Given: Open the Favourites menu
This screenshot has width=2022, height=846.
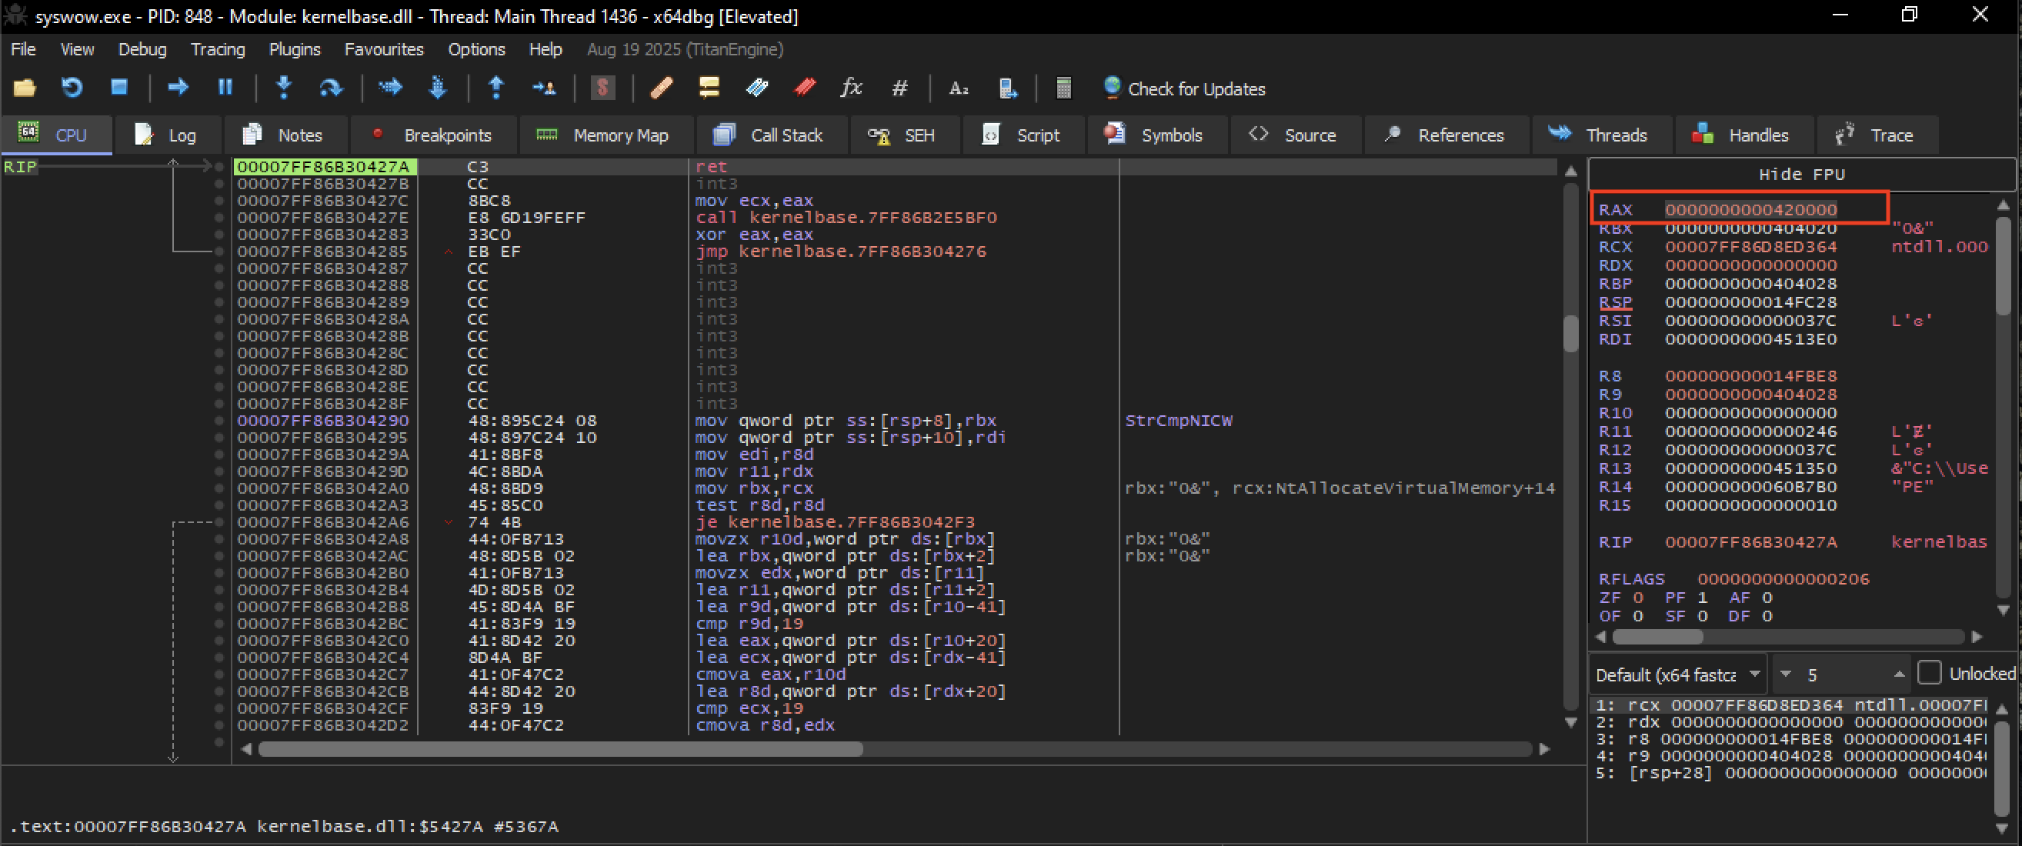Looking at the screenshot, I should pyautogui.click(x=384, y=49).
